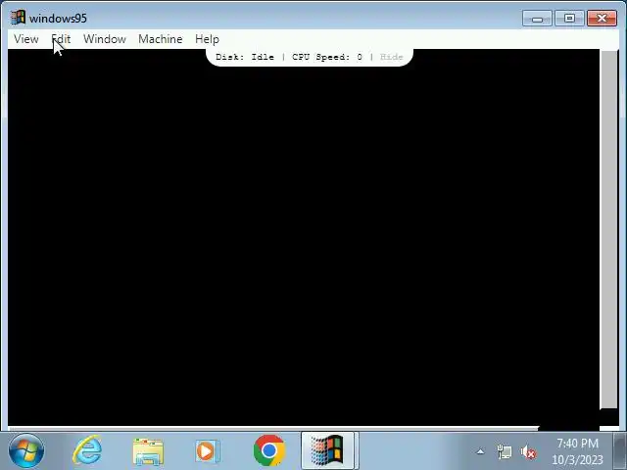Open Windows Media Player from taskbar
627x470 pixels.
pos(208,451)
